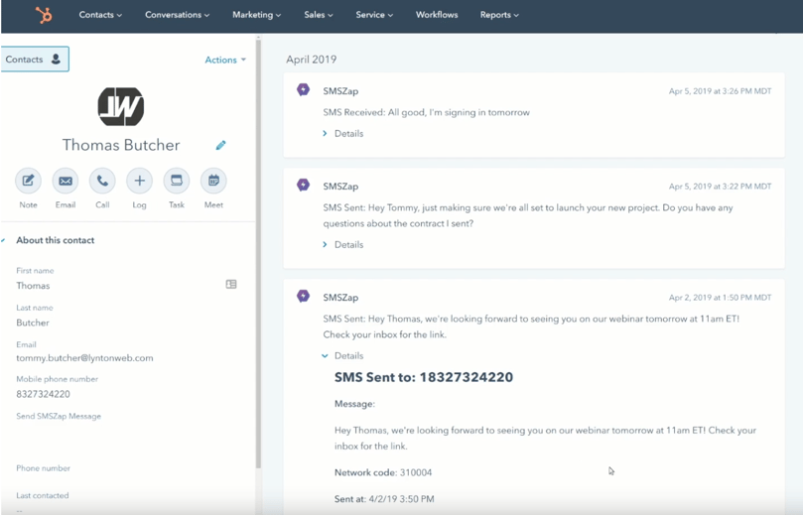Click the left sidebar scrollbar
Viewport: 803px width, 515px height.
(x=258, y=253)
